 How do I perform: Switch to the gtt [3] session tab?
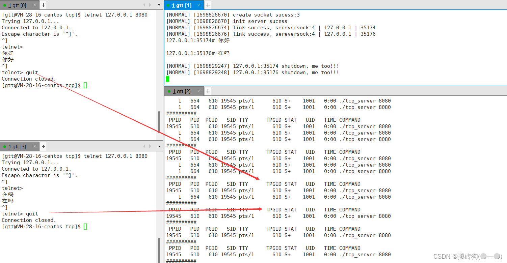(17, 146)
